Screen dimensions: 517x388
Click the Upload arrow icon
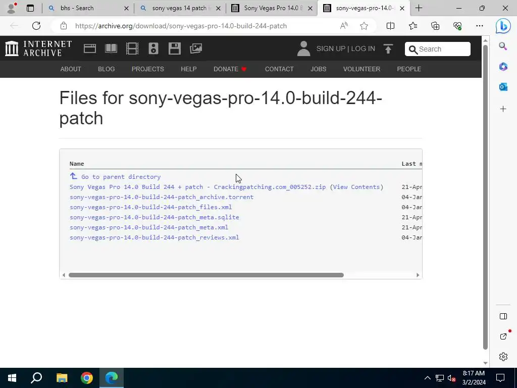388,49
